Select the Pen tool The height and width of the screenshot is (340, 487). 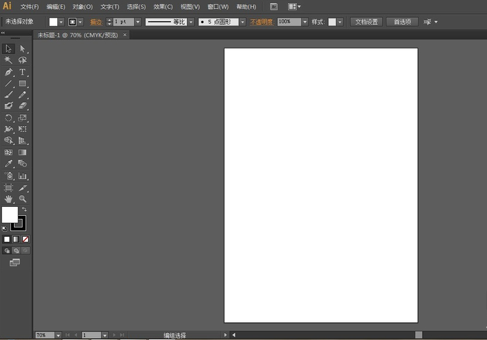pyautogui.click(x=8, y=72)
